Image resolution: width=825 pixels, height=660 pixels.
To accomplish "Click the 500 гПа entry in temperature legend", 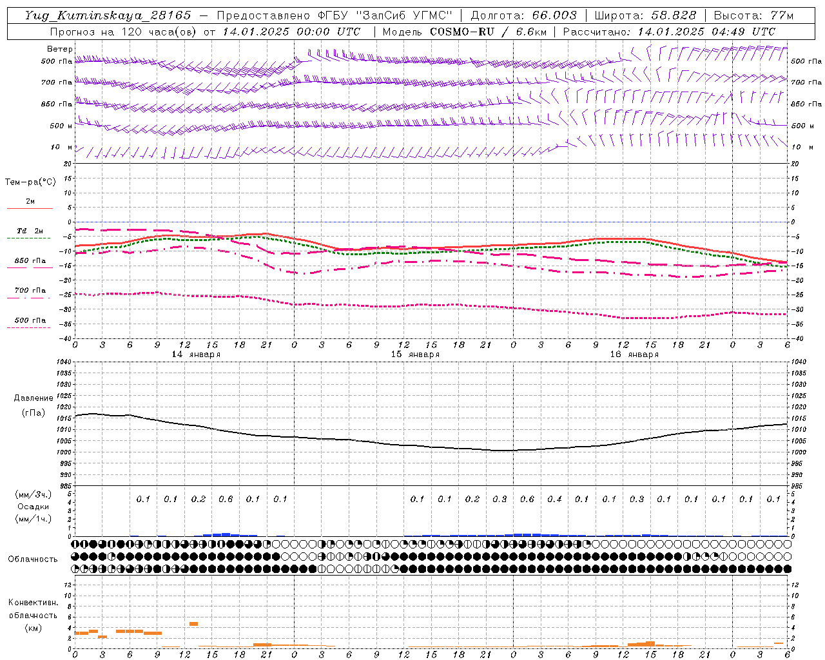I will click(30, 320).
